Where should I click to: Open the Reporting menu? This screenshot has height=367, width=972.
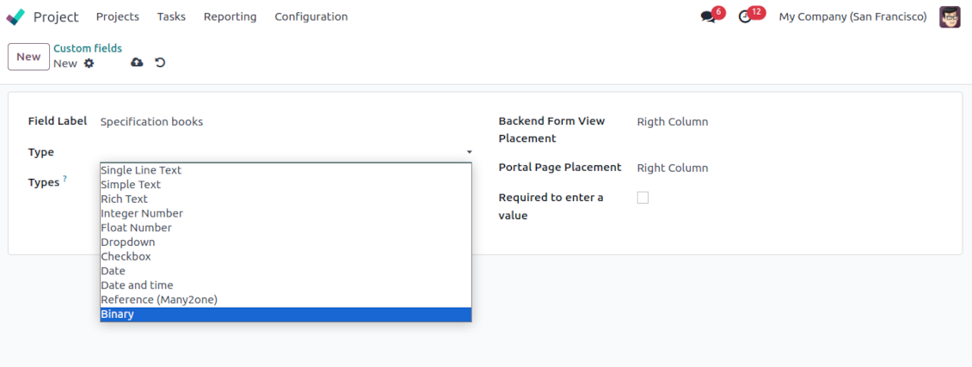pyautogui.click(x=230, y=17)
